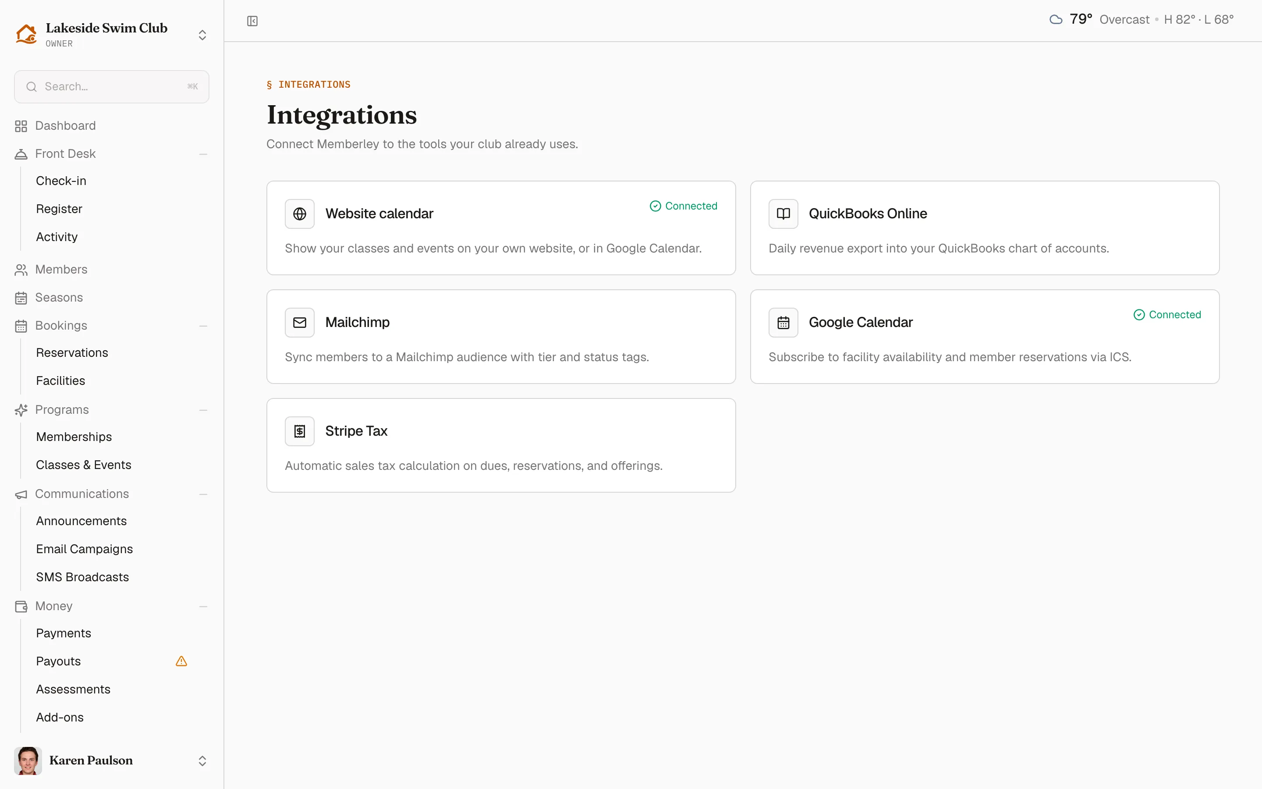The width and height of the screenshot is (1262, 789).
Task: Open Email Campaigns in sidebar
Action: point(85,549)
